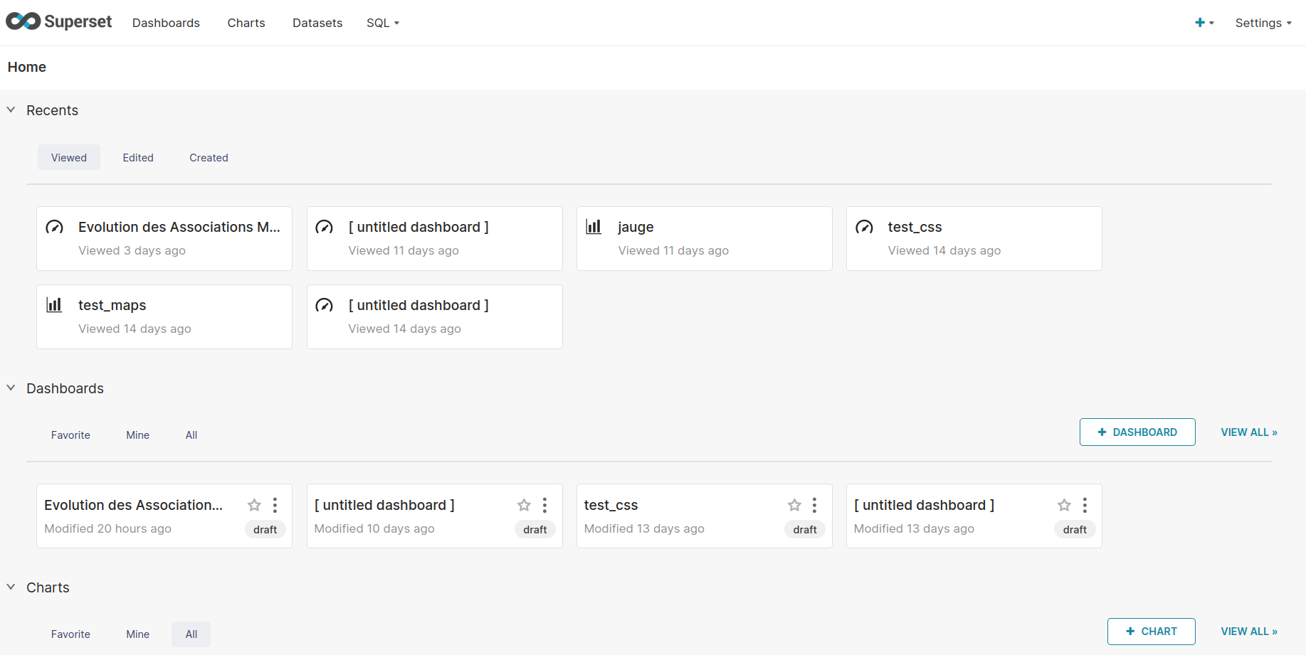Click the bar chart icon on the test_maps card
Viewport: 1306px width, 655px height.
pyautogui.click(x=54, y=304)
